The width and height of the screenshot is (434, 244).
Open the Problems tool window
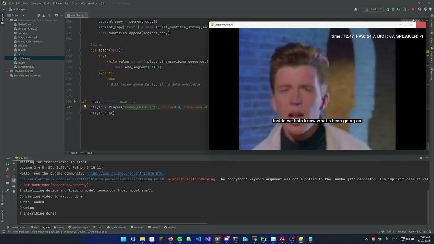pos(137,227)
